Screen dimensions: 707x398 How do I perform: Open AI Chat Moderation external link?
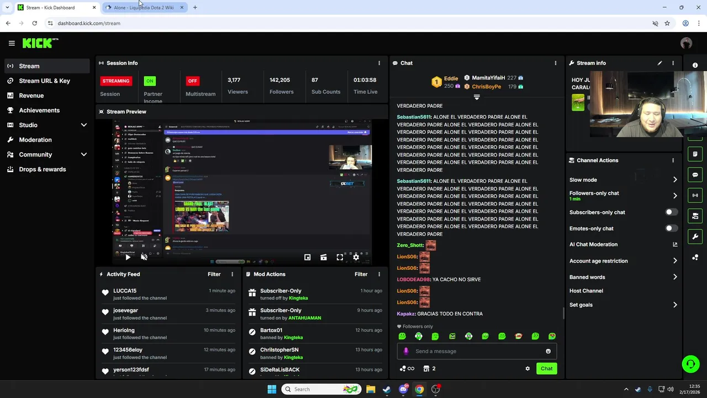(x=675, y=244)
